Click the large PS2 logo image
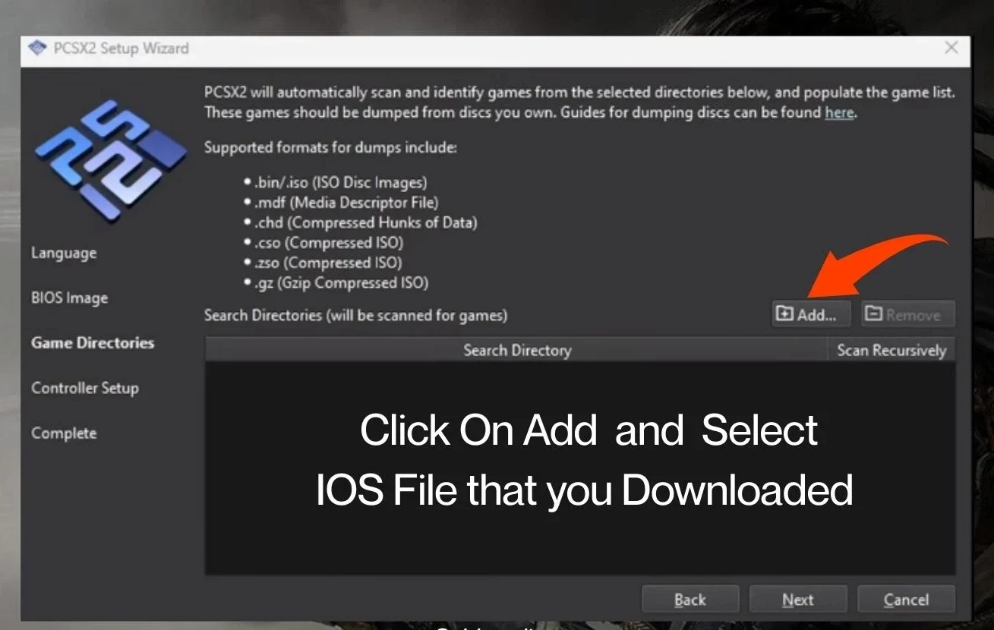 coord(111,161)
